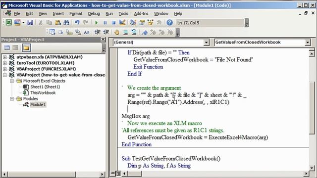The width and height of the screenshot is (317, 178).
Task: Switch to Procedure View at the bottom left
Action: pyautogui.click(x=113, y=173)
